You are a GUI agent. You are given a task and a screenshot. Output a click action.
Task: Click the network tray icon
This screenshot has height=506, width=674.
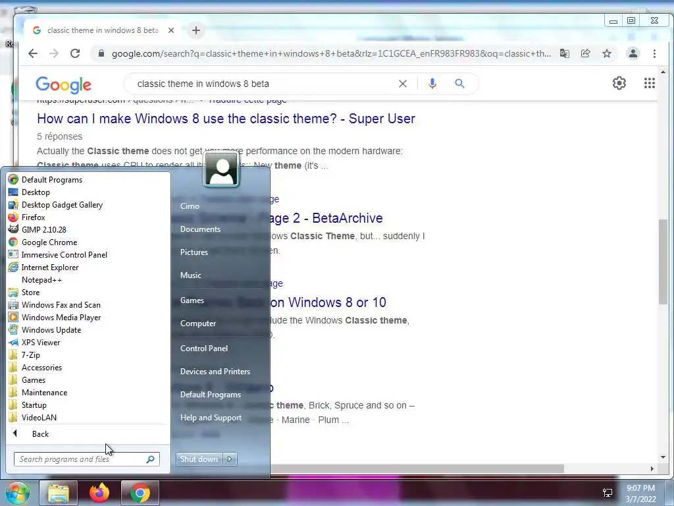click(x=608, y=493)
